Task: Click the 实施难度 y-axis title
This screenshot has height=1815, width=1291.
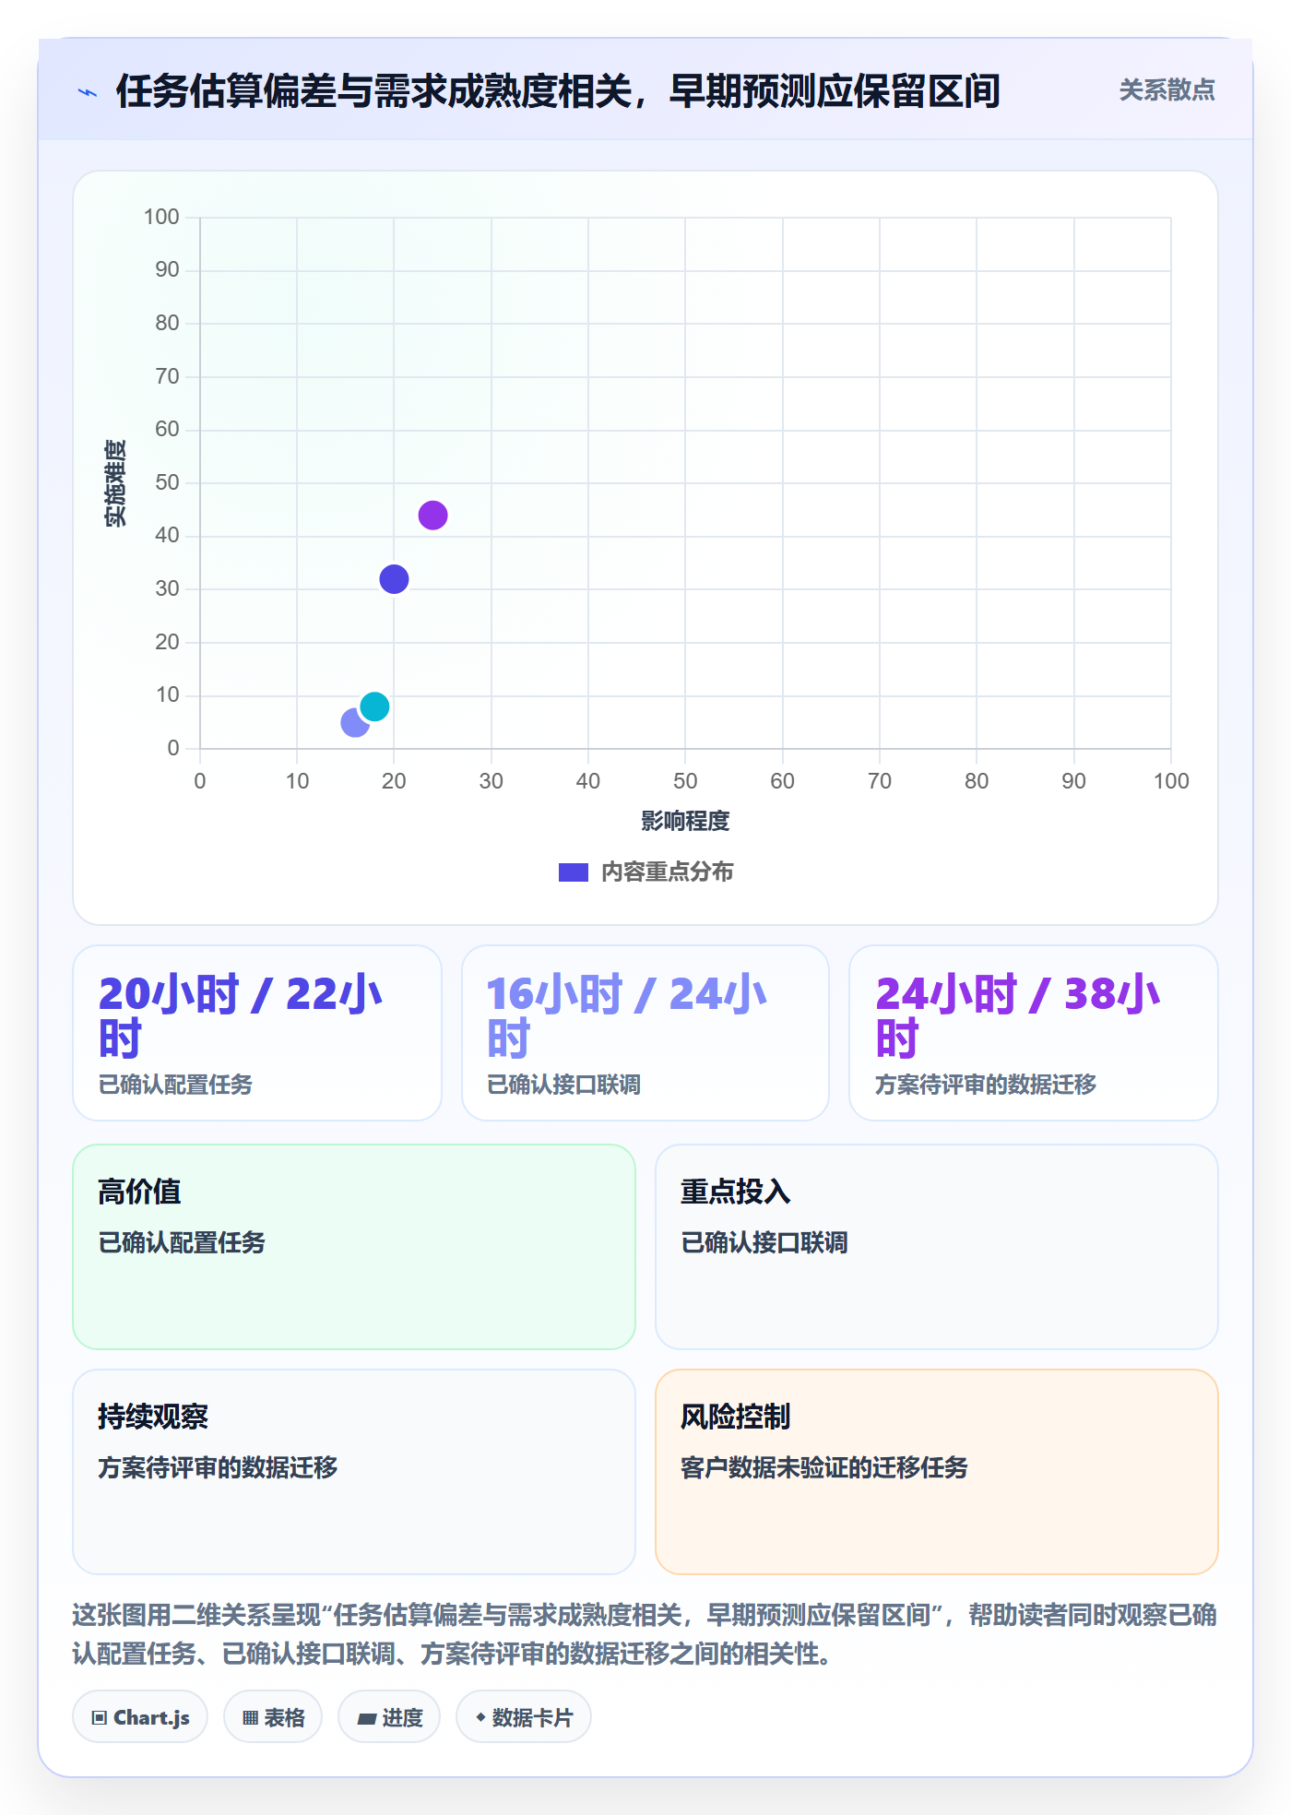Action: [115, 482]
